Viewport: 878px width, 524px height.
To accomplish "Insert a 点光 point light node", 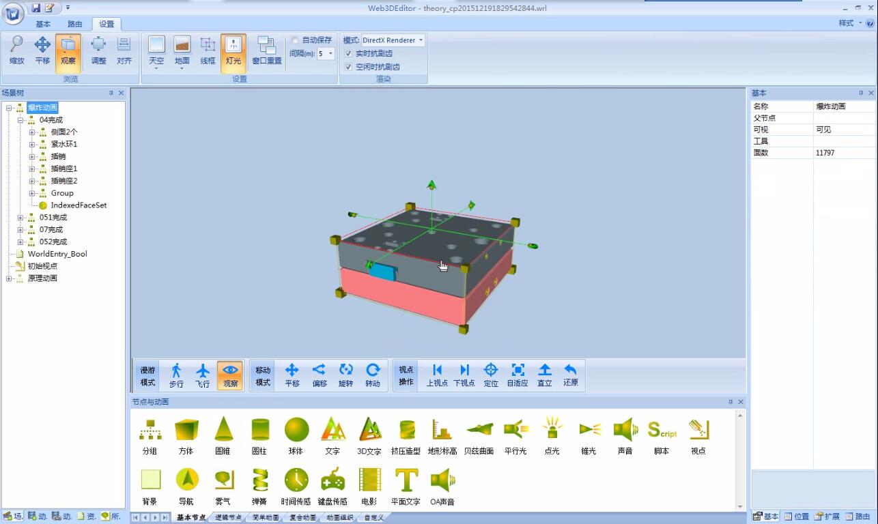I will coord(552,436).
